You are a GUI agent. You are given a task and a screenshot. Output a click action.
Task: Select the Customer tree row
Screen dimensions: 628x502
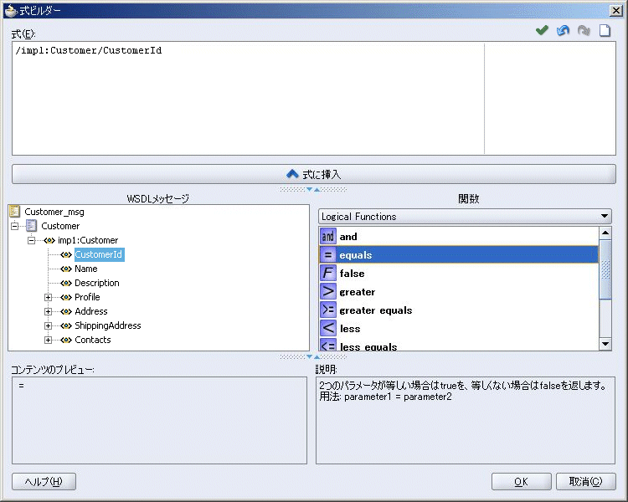pos(60,226)
